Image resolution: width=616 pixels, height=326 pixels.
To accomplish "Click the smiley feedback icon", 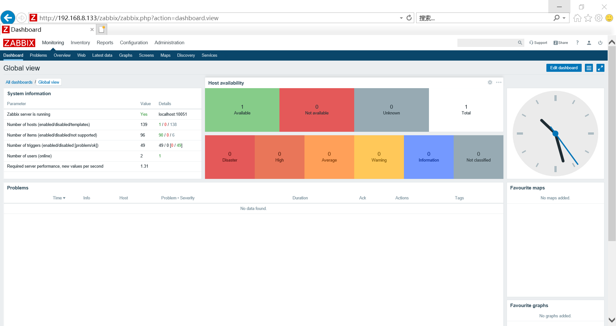I will point(609,18).
